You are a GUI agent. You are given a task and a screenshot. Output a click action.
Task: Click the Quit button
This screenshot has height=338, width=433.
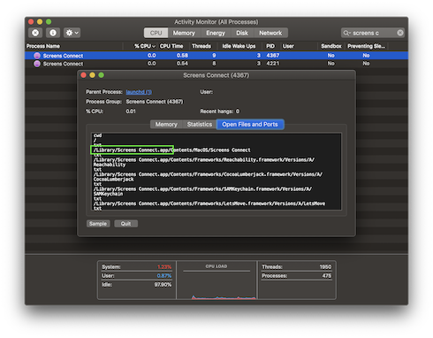pyautogui.click(x=125, y=224)
